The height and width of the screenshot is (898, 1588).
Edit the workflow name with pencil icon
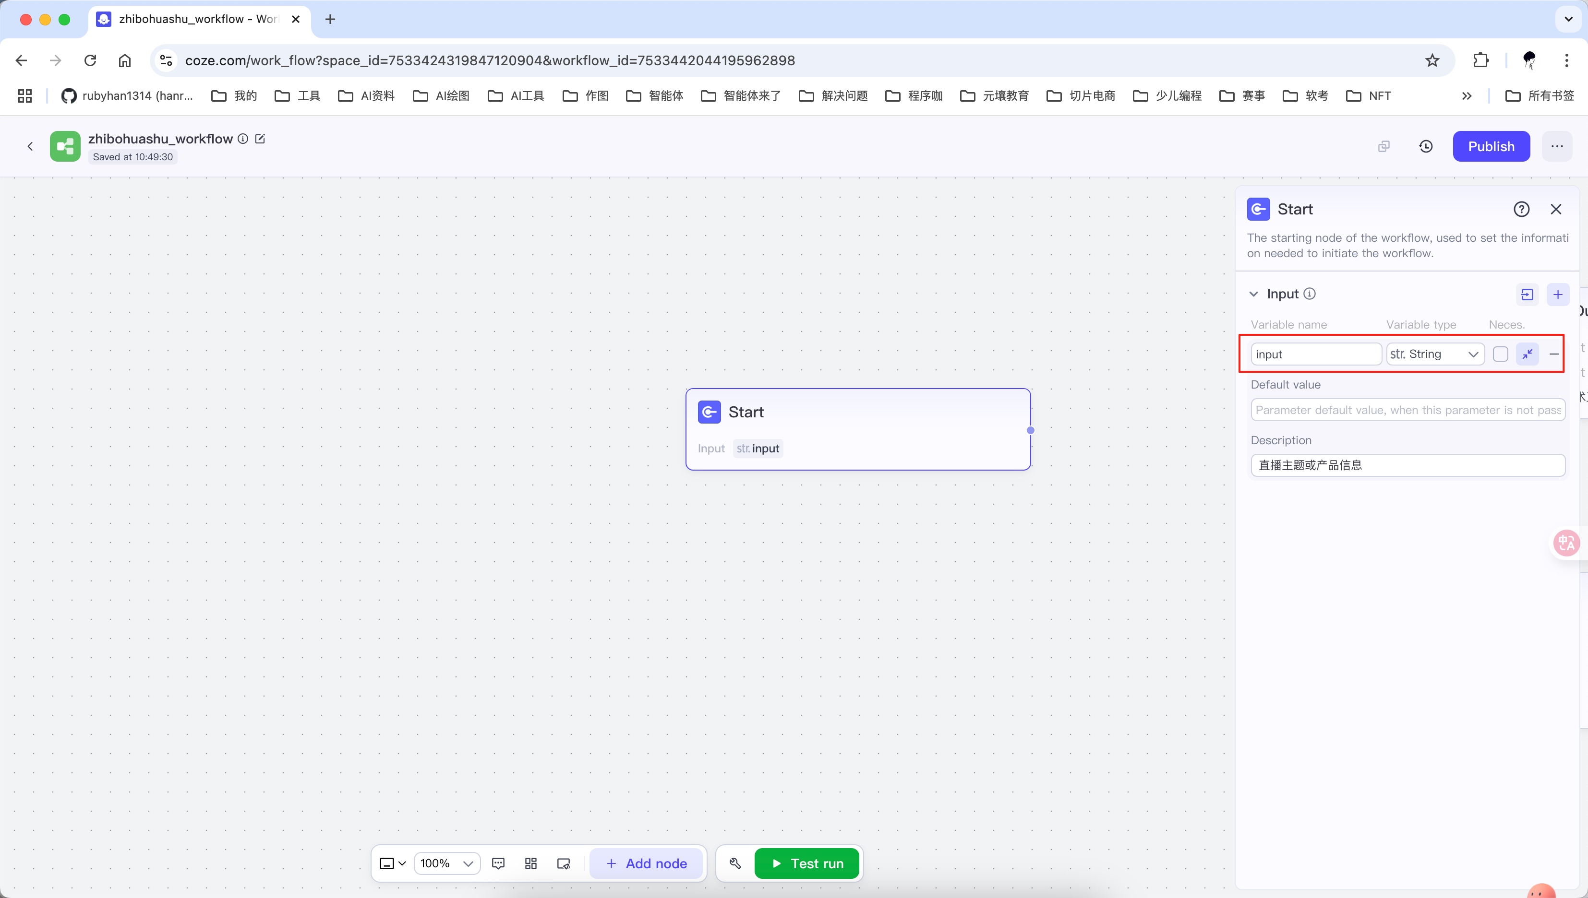click(260, 139)
